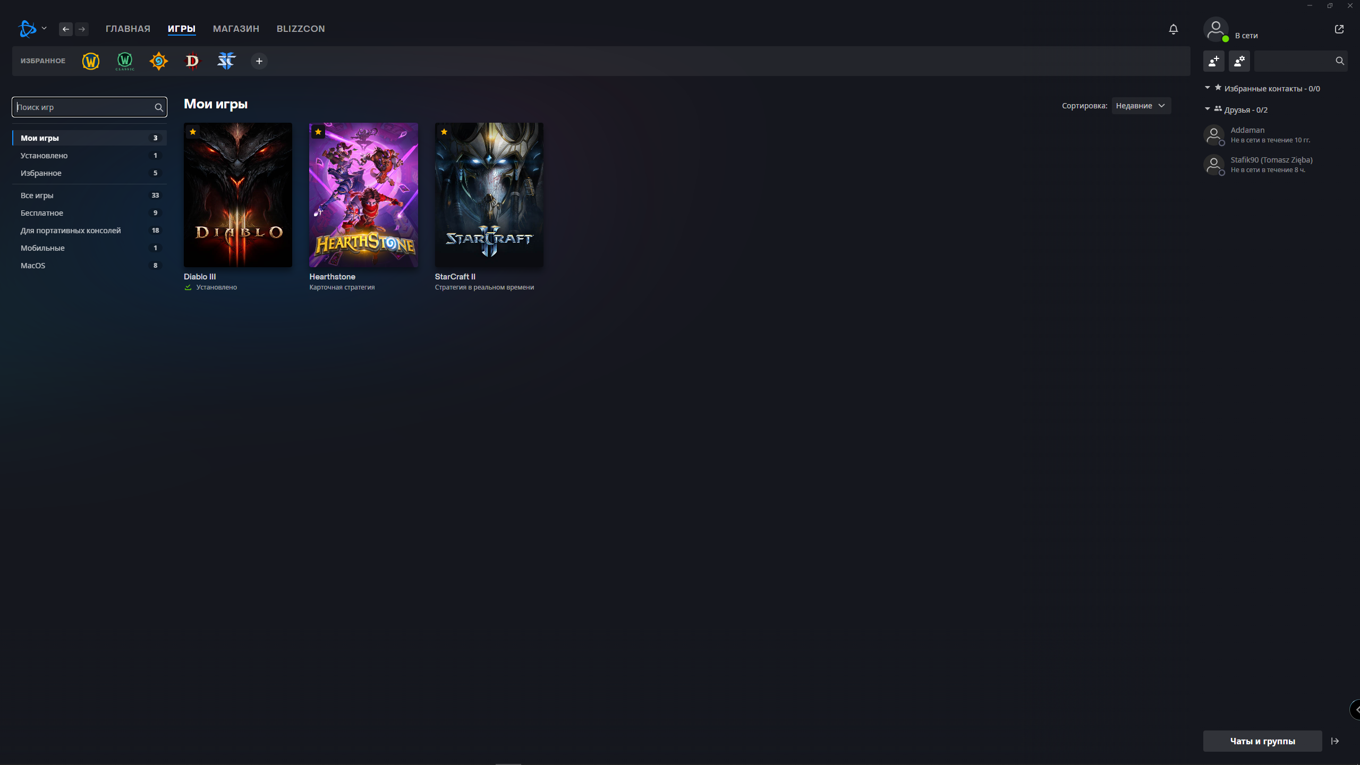Add a game to favorites bar
This screenshot has height=765, width=1360.
pos(259,61)
